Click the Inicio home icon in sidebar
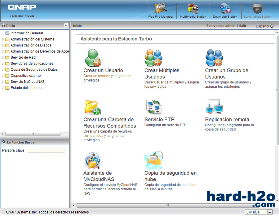Screen dimensions: 279x216 tap(3, 25)
